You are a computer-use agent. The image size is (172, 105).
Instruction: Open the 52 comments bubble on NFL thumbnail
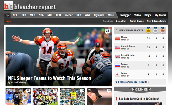click(55, 91)
